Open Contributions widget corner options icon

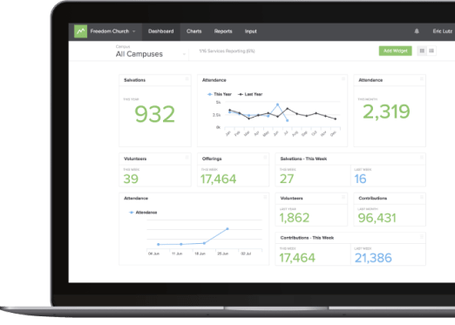click(422, 197)
